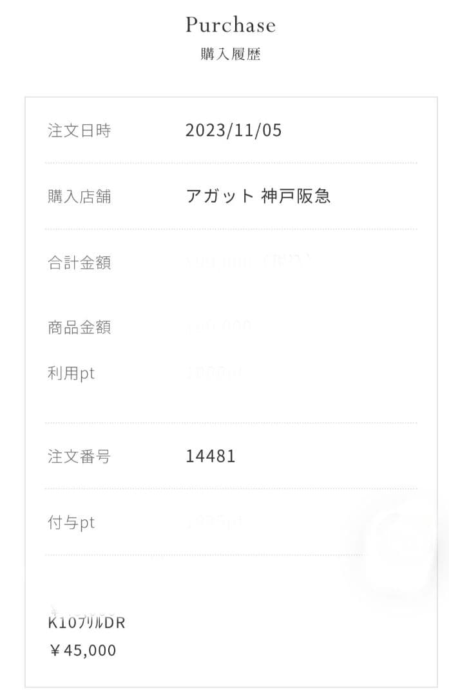Viewport: 449px width, 695px height.
Task: Select the order date 2023/11/05
Action: [233, 131]
